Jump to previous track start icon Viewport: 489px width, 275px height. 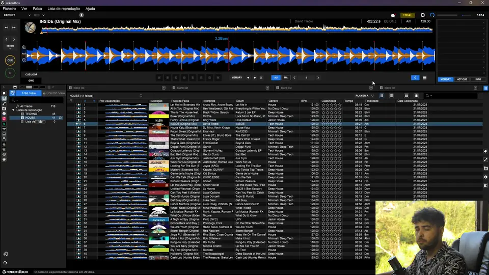7,28
